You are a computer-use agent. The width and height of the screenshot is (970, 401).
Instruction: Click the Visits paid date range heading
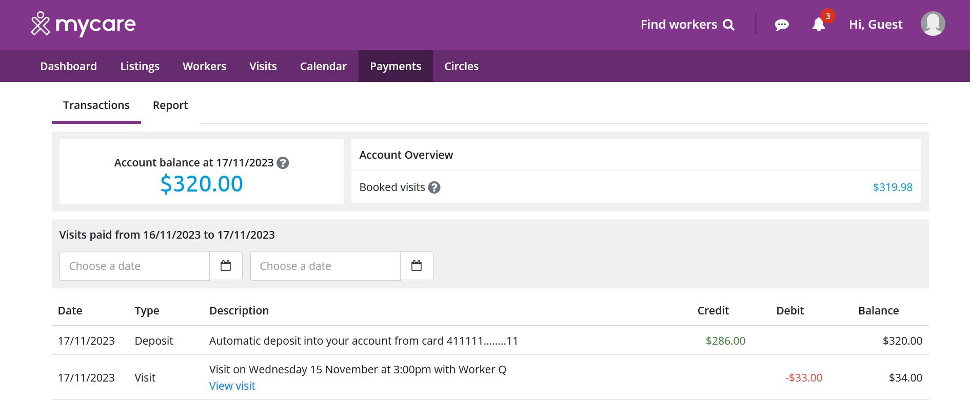167,235
